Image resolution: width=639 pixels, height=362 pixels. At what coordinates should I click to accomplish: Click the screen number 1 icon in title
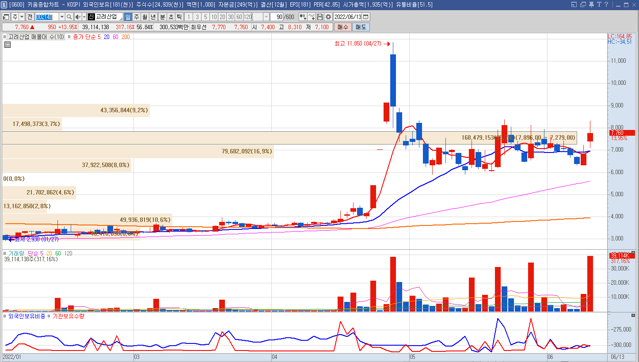(x=4, y=4)
